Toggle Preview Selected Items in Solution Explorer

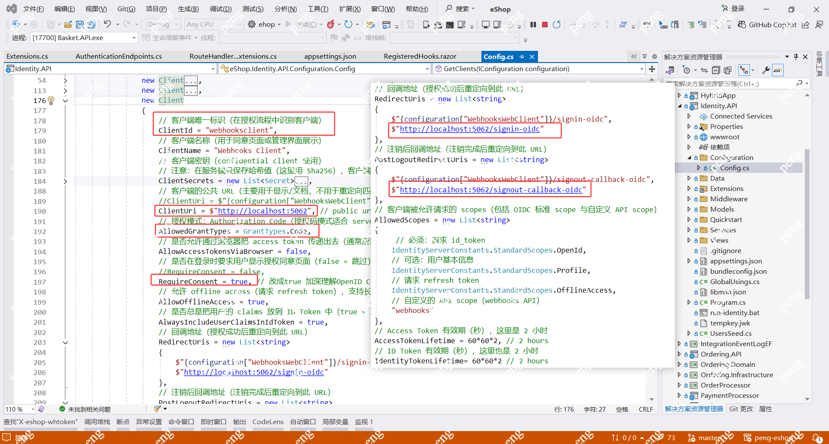778,70
